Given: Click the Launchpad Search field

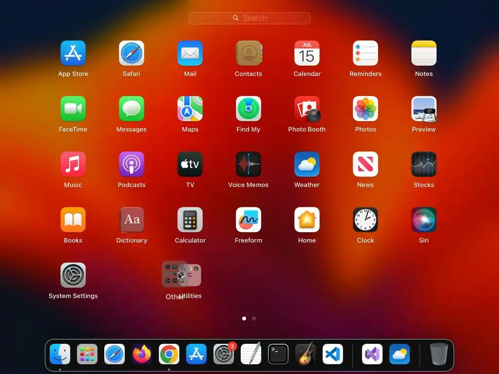Looking at the screenshot, I should click(249, 18).
